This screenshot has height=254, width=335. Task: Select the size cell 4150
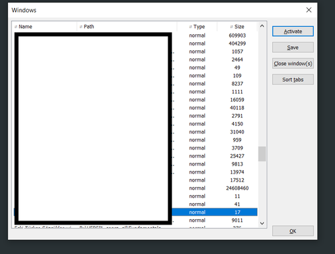[x=237, y=124]
